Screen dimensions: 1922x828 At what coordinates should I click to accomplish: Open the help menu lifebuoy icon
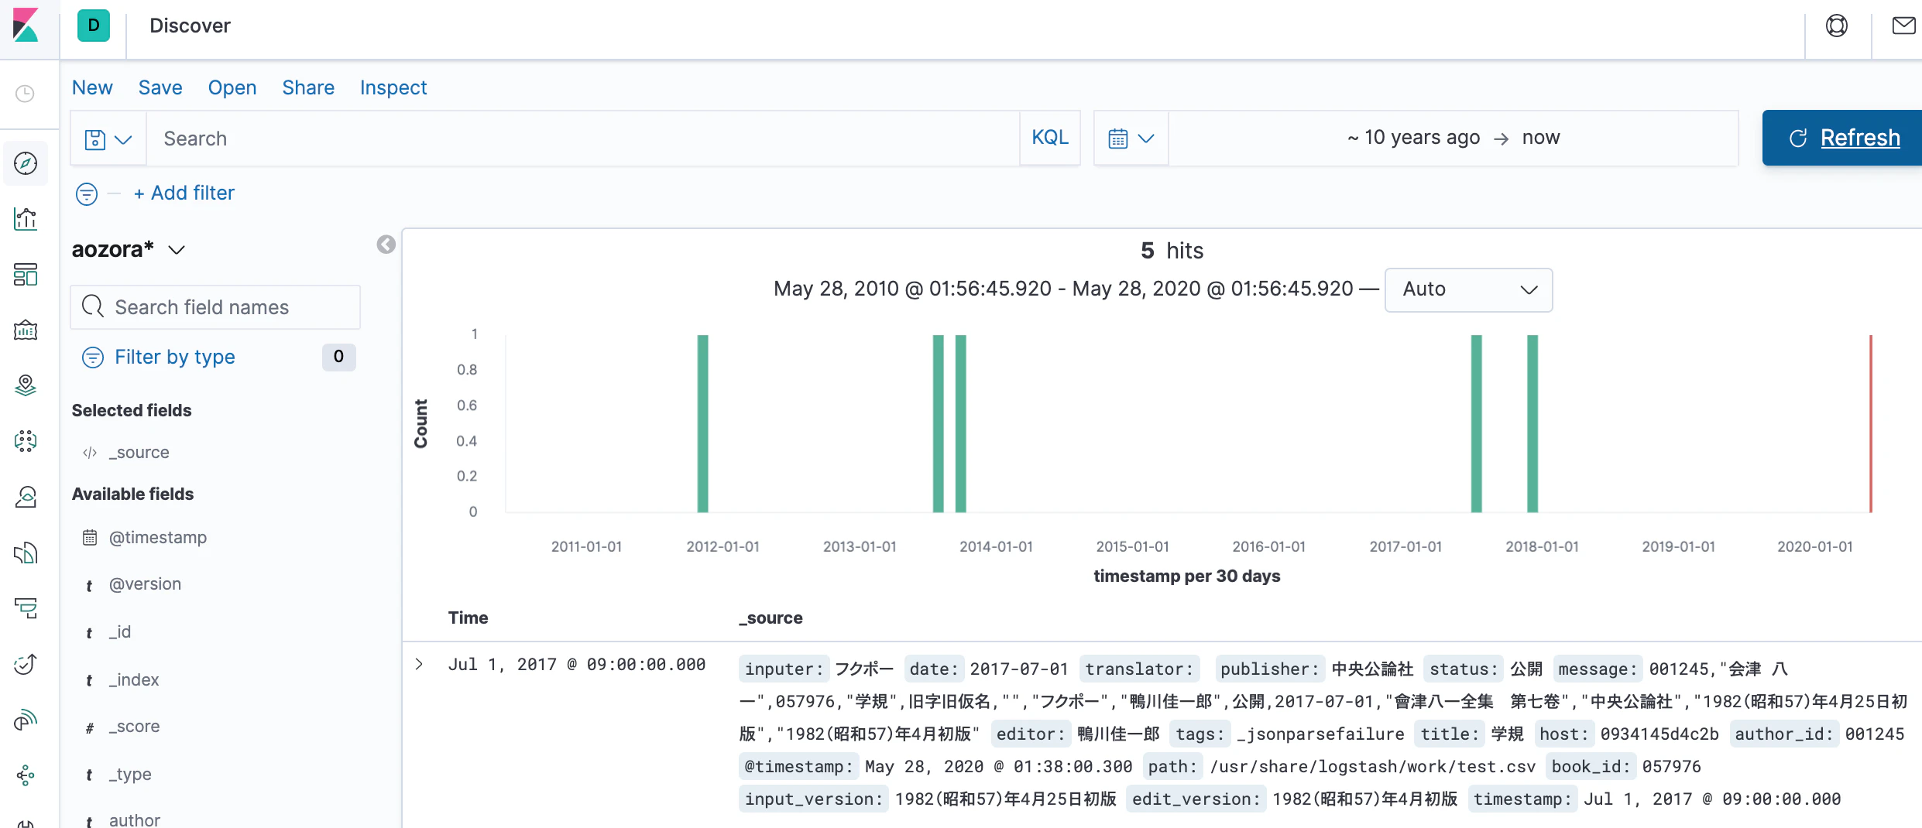coord(1837,26)
